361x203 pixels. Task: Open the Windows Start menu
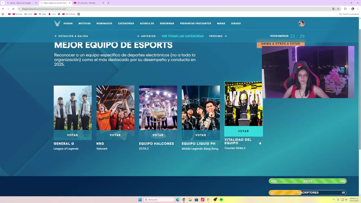pyautogui.click(x=140, y=200)
